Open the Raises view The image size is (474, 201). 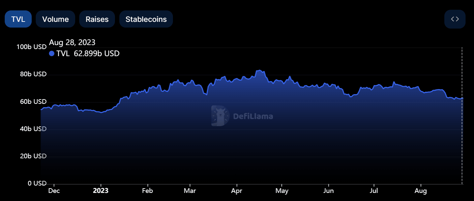click(97, 19)
